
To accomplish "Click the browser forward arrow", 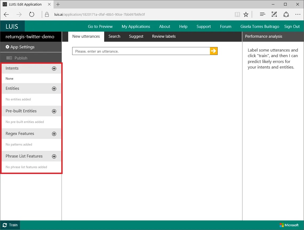I will coord(19,15).
